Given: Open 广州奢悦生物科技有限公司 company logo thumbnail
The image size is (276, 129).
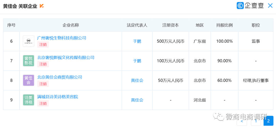Looking at the screenshot, I should 28,41.
